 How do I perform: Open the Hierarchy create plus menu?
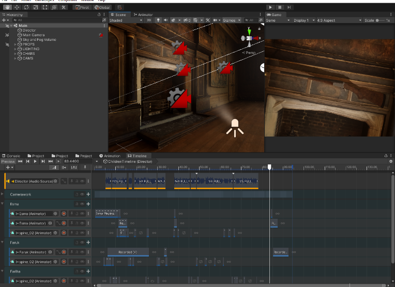(5, 20)
